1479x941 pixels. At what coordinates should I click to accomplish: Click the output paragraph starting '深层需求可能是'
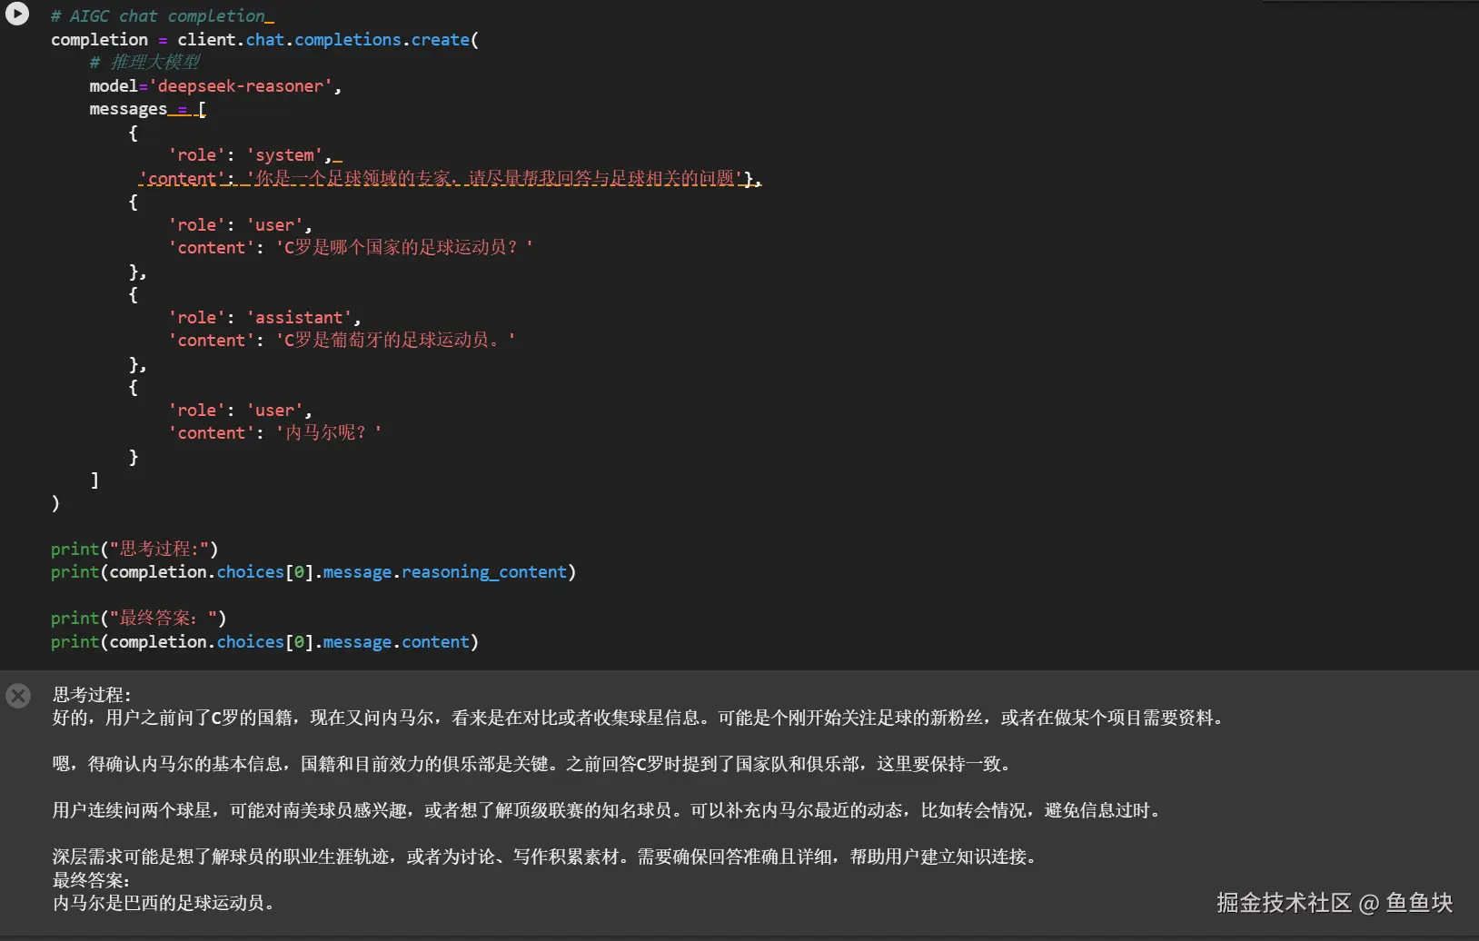[x=547, y=857]
